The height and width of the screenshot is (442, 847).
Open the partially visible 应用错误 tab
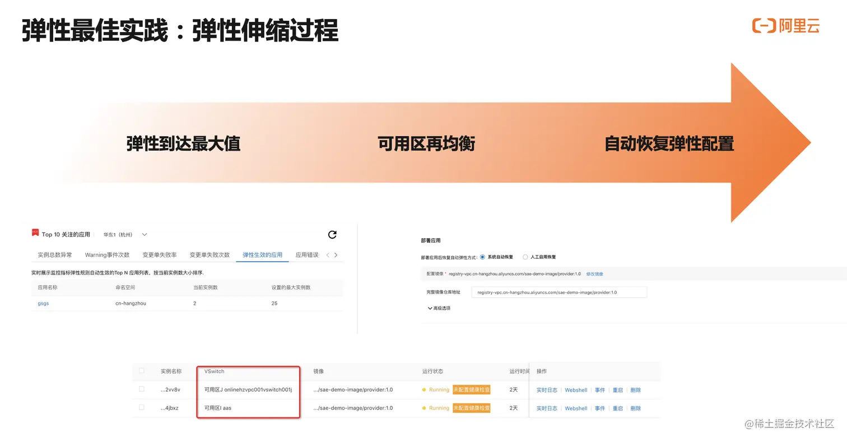pyautogui.click(x=308, y=255)
